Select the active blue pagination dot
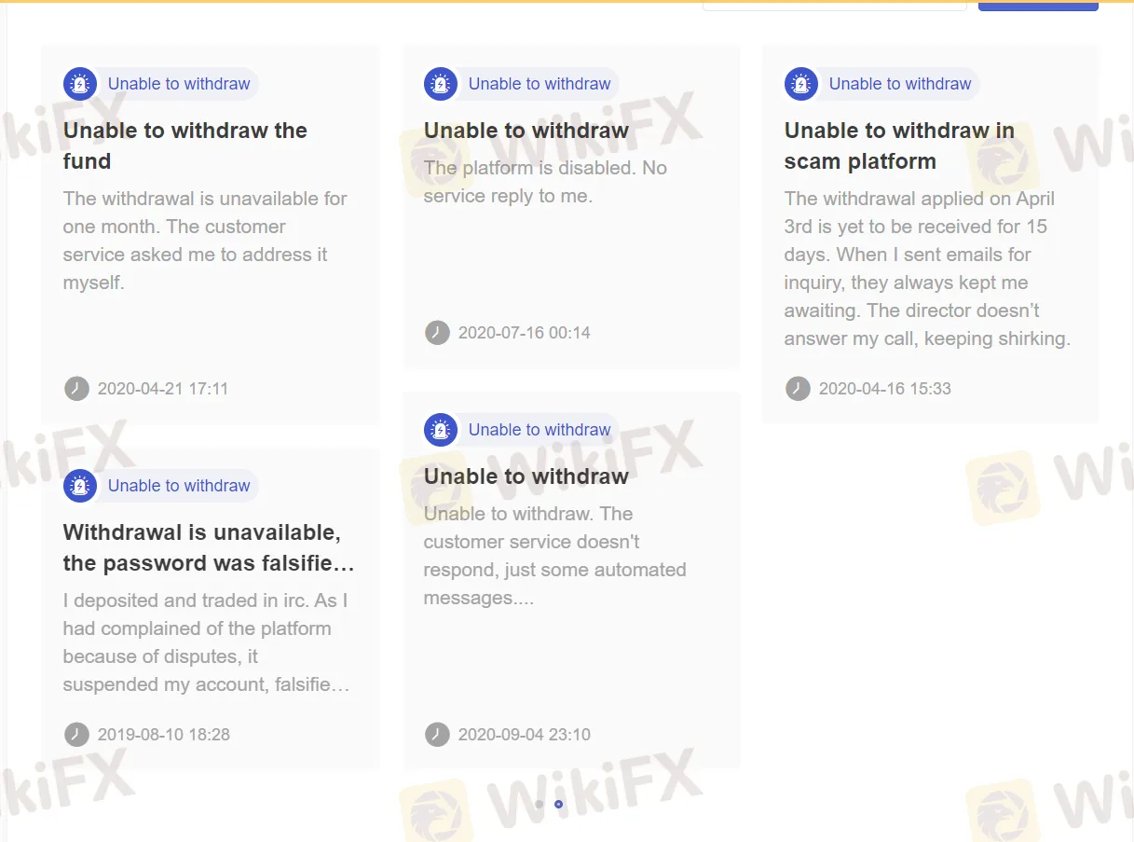This screenshot has height=842, width=1134. 558,804
